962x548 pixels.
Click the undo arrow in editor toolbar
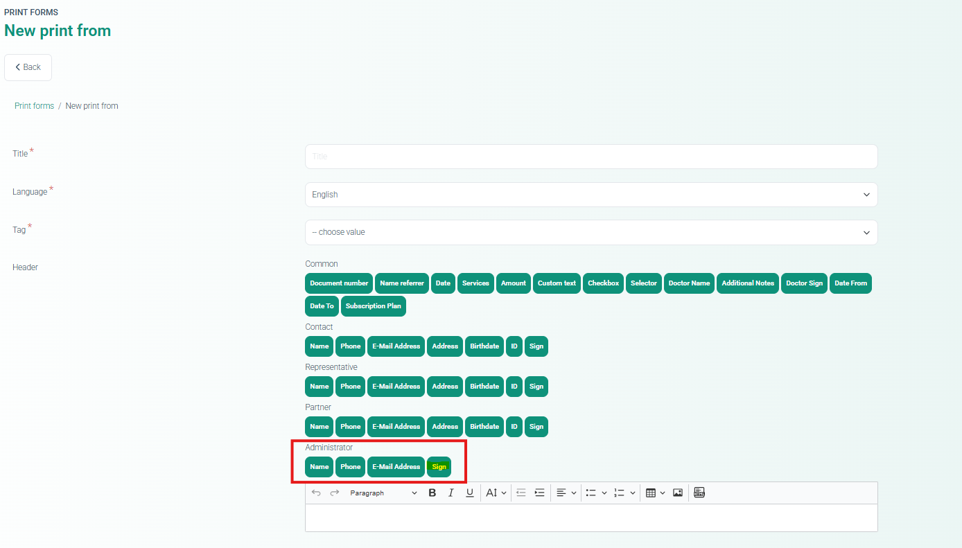tap(316, 493)
